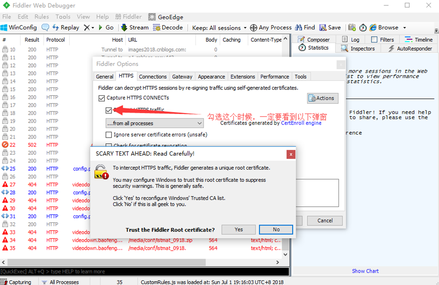Click the Go resume button
439x285 pixels.
[x=106, y=27]
